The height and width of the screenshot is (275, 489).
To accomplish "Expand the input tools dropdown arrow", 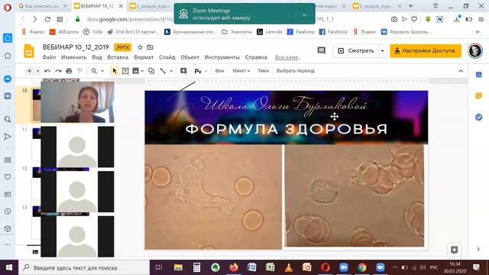I will click(206, 71).
